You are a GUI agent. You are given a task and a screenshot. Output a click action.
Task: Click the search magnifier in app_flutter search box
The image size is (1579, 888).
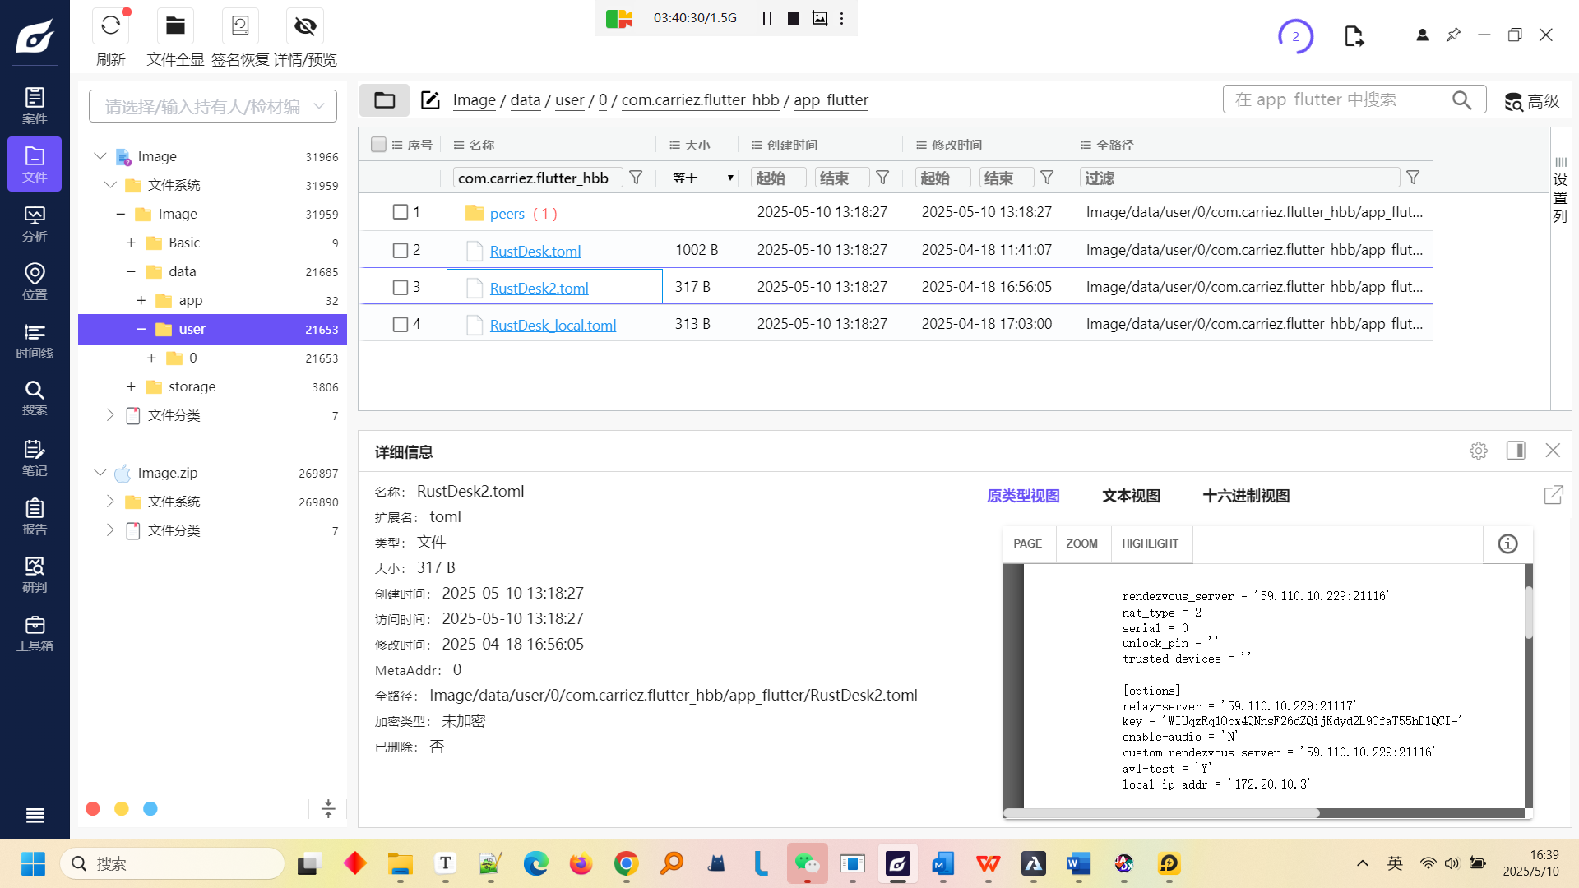[1461, 100]
